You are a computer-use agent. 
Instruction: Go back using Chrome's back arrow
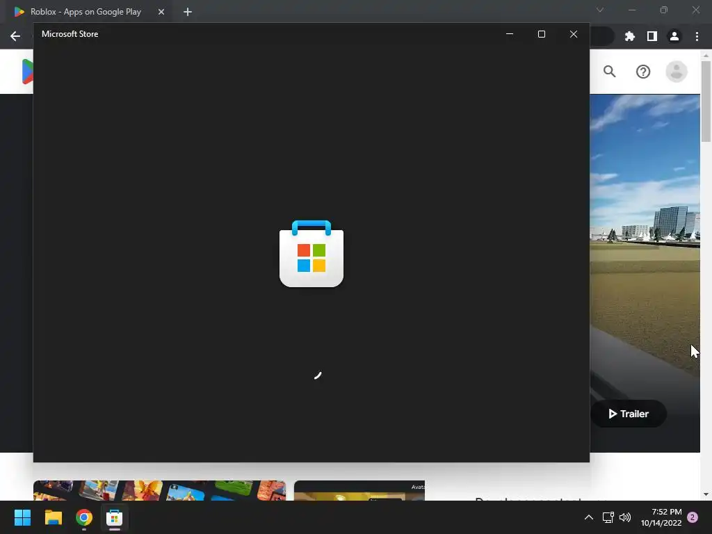[15, 36]
